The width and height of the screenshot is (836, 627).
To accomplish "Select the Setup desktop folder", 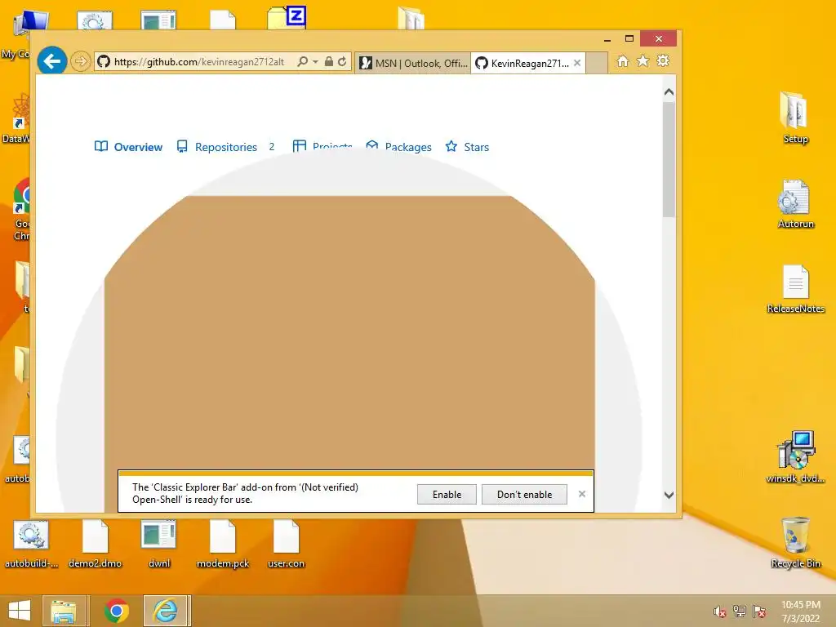I will [x=795, y=118].
